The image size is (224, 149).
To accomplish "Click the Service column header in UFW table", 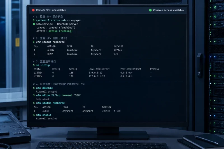I will (118, 46).
